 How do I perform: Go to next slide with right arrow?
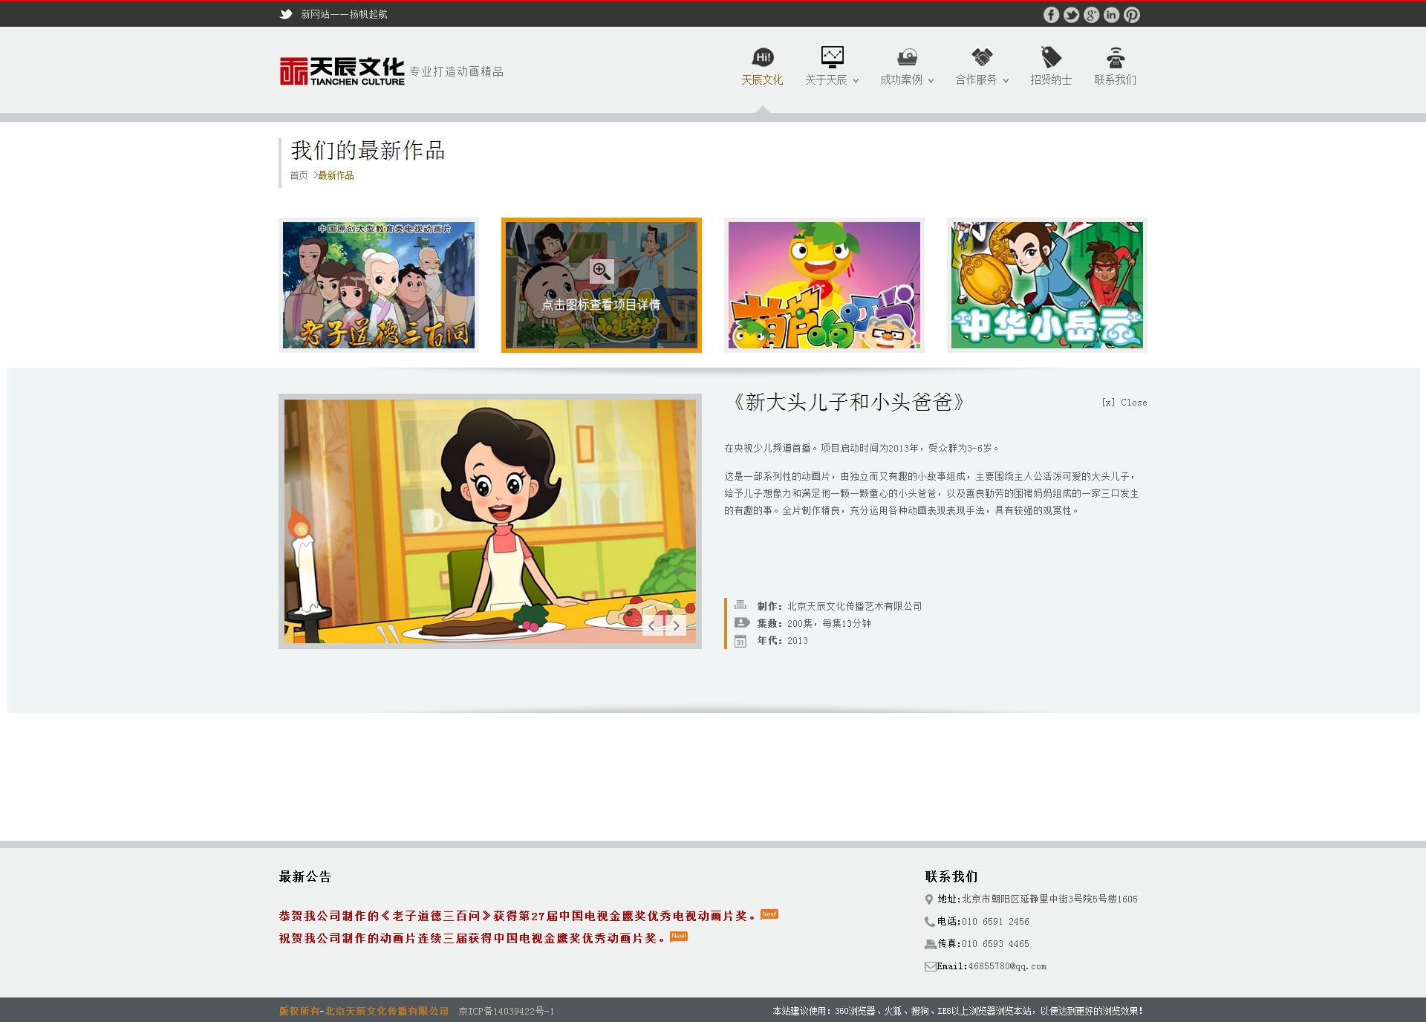coord(676,625)
